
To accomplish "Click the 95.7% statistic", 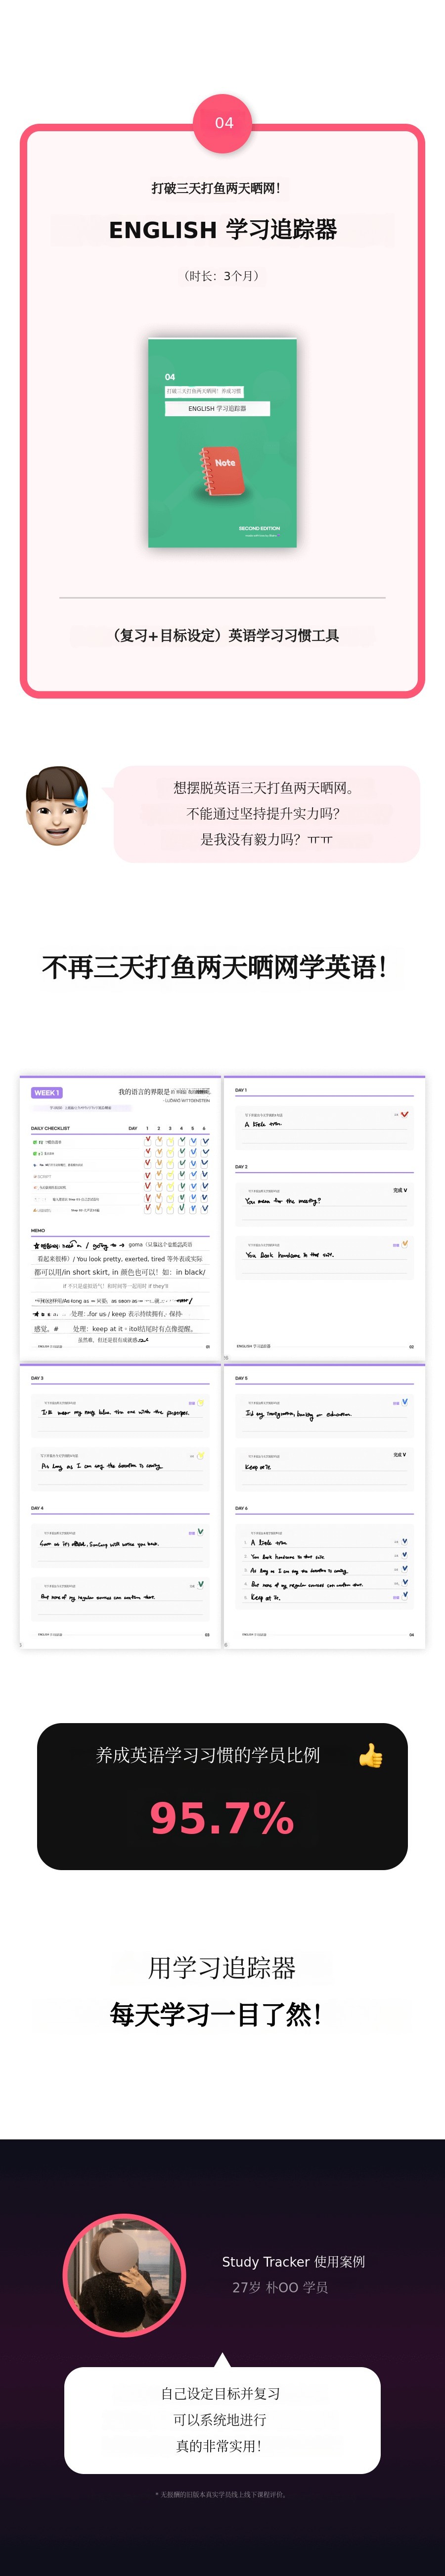I will point(222,1817).
